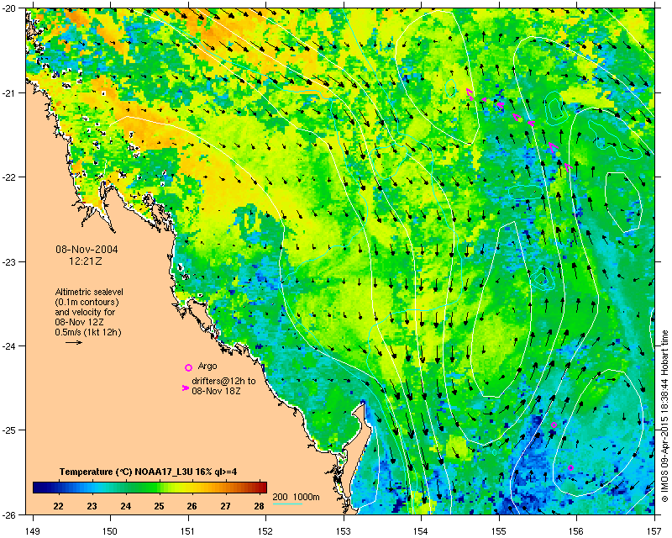Click latitude axis label "-23"

click(12, 261)
